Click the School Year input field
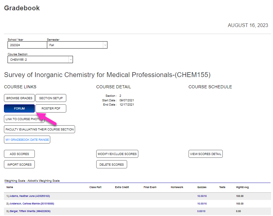 [x=27, y=45]
